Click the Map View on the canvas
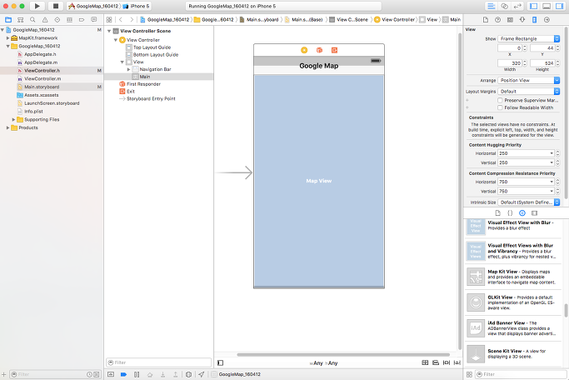The height and width of the screenshot is (380, 569). click(319, 181)
